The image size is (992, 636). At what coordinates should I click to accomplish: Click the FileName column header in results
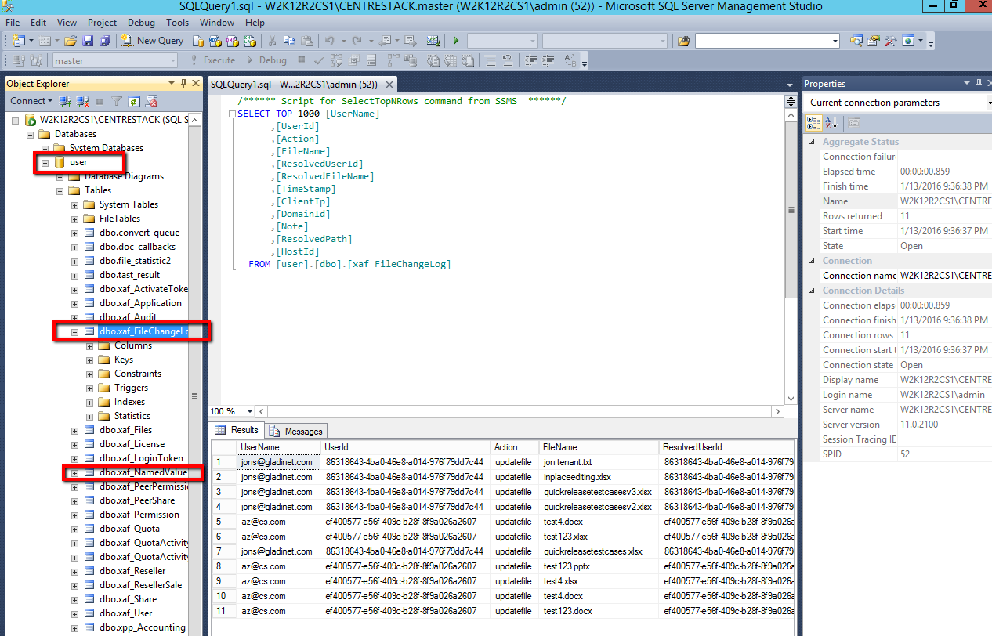[x=599, y=447]
